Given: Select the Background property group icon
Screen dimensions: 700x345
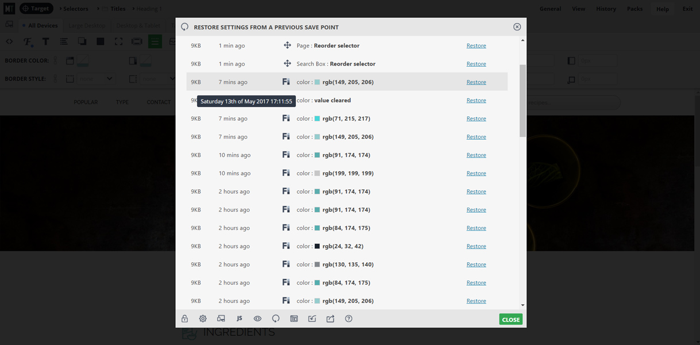Looking at the screenshot, I should click(101, 41).
